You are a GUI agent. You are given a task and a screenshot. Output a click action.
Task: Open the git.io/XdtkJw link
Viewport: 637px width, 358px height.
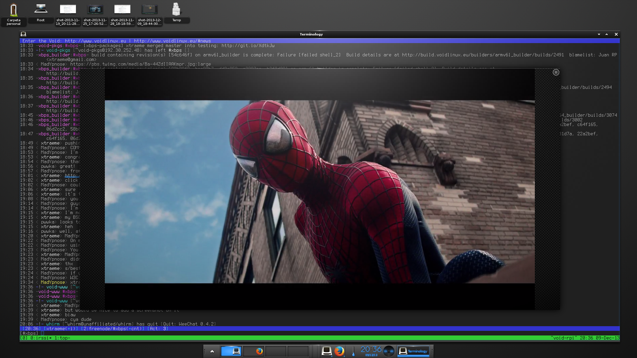pos(248,46)
